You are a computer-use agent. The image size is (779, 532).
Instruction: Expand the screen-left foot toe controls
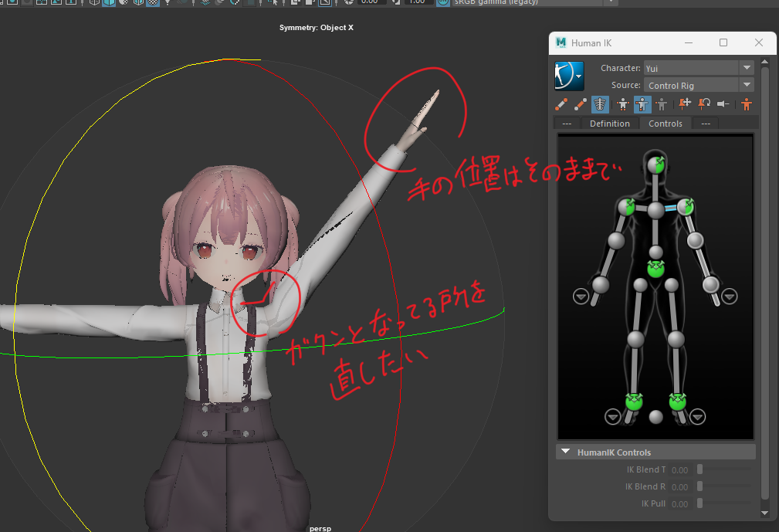612,417
